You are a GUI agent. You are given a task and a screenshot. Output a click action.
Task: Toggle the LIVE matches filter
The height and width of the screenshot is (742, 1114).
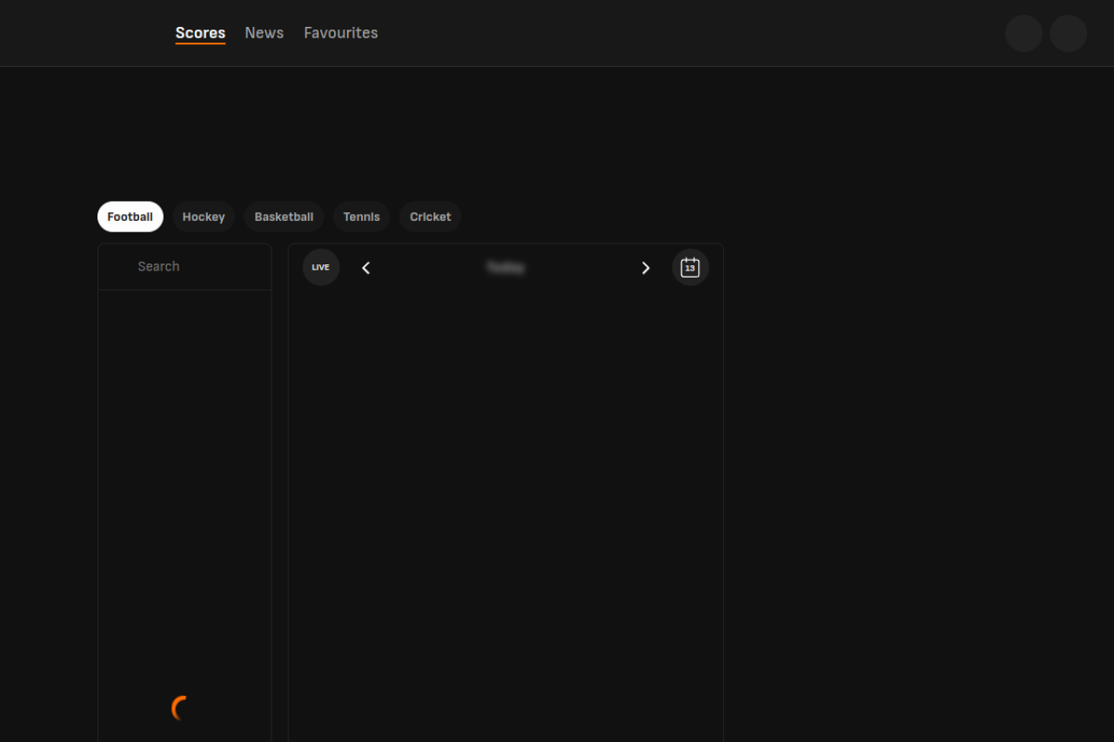[321, 267]
